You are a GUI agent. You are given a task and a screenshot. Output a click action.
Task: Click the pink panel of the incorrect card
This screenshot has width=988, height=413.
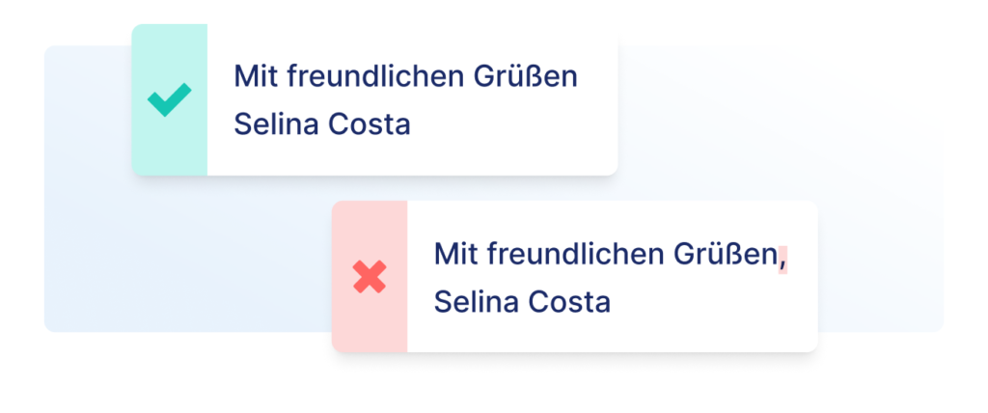(370, 276)
